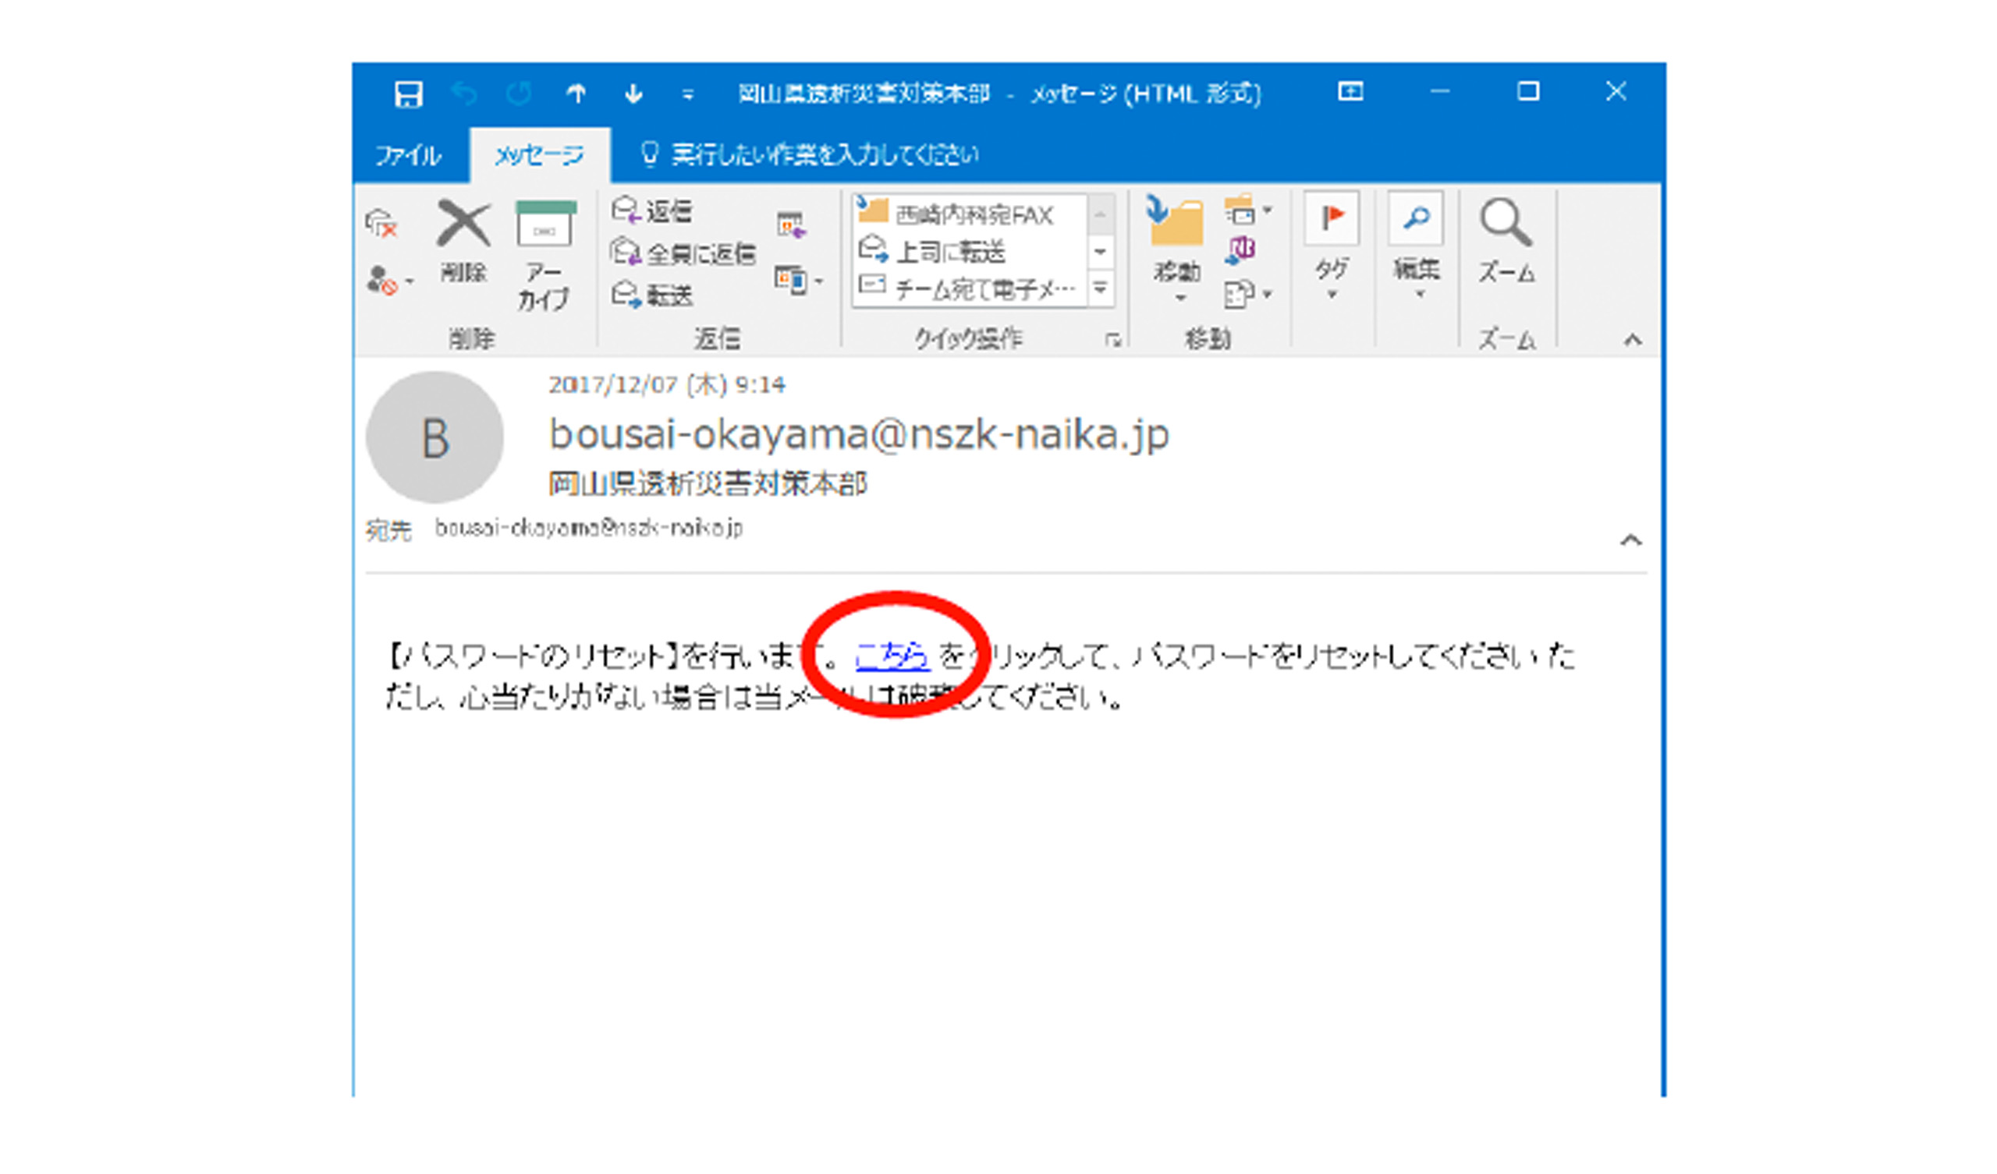Click the 実行したい作業 search field

pos(825,154)
